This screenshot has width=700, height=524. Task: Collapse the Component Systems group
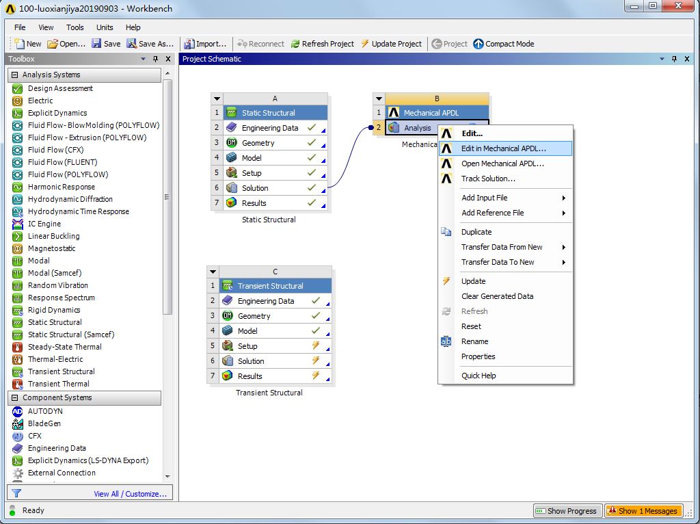coord(15,397)
